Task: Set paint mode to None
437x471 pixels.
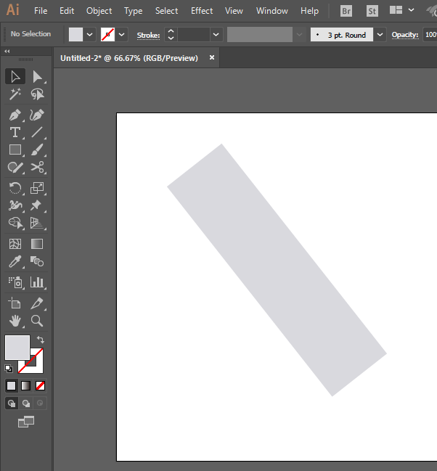Action: click(41, 385)
